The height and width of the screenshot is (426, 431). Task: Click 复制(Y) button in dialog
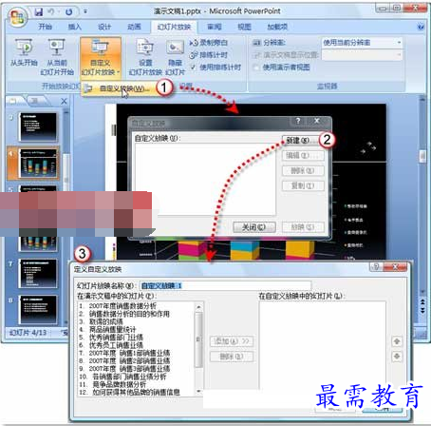(x=303, y=185)
